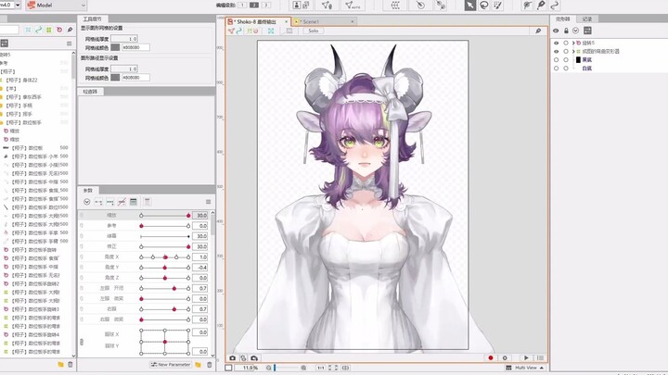Click the 1:1 zoom button
Viewport: 668px width, 375px height.
[x=321, y=368]
